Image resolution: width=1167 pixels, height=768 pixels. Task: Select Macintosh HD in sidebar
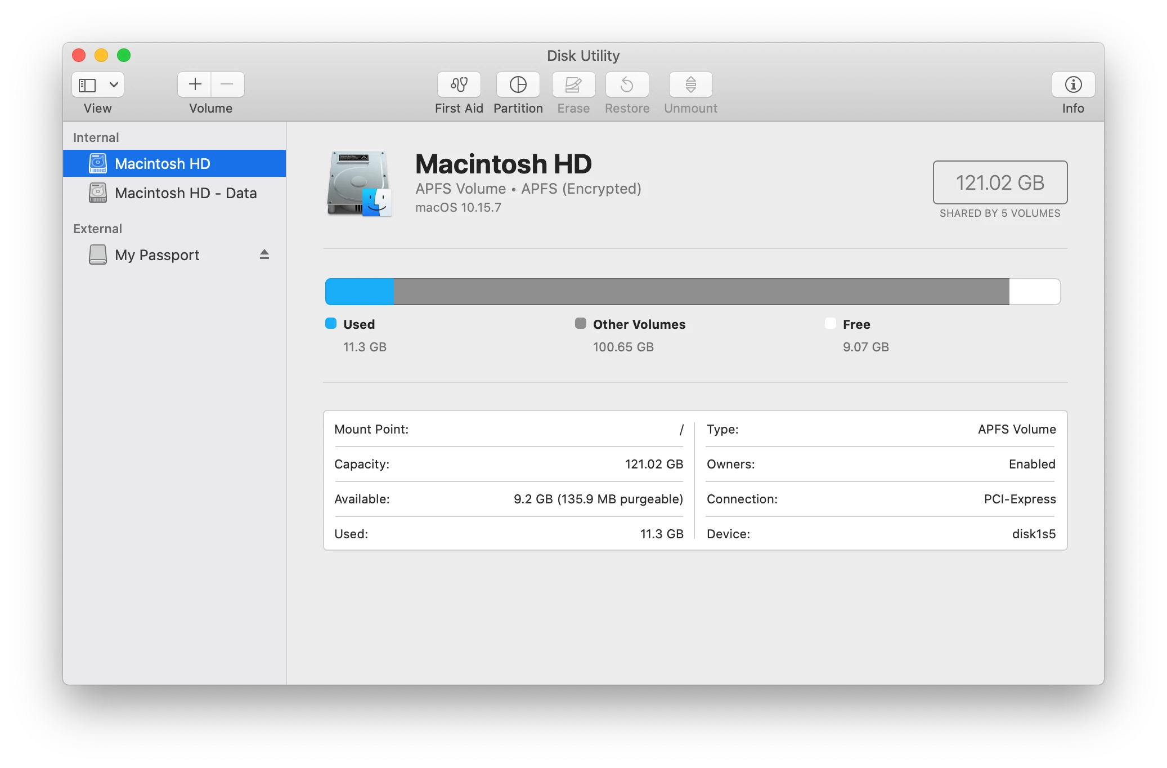[162, 163]
